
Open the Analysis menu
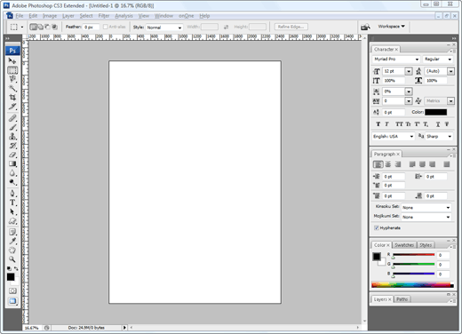[123, 16]
